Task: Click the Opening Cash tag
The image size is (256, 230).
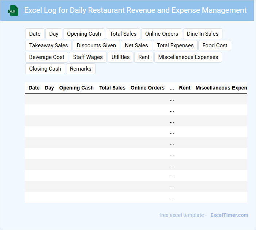Action: pyautogui.click(x=84, y=34)
